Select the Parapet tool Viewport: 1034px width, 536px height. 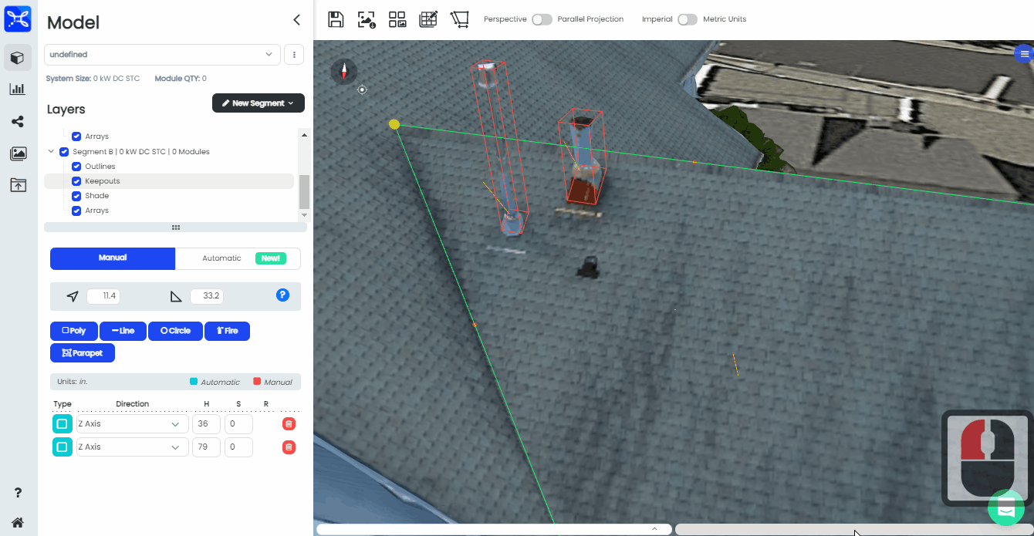click(83, 353)
